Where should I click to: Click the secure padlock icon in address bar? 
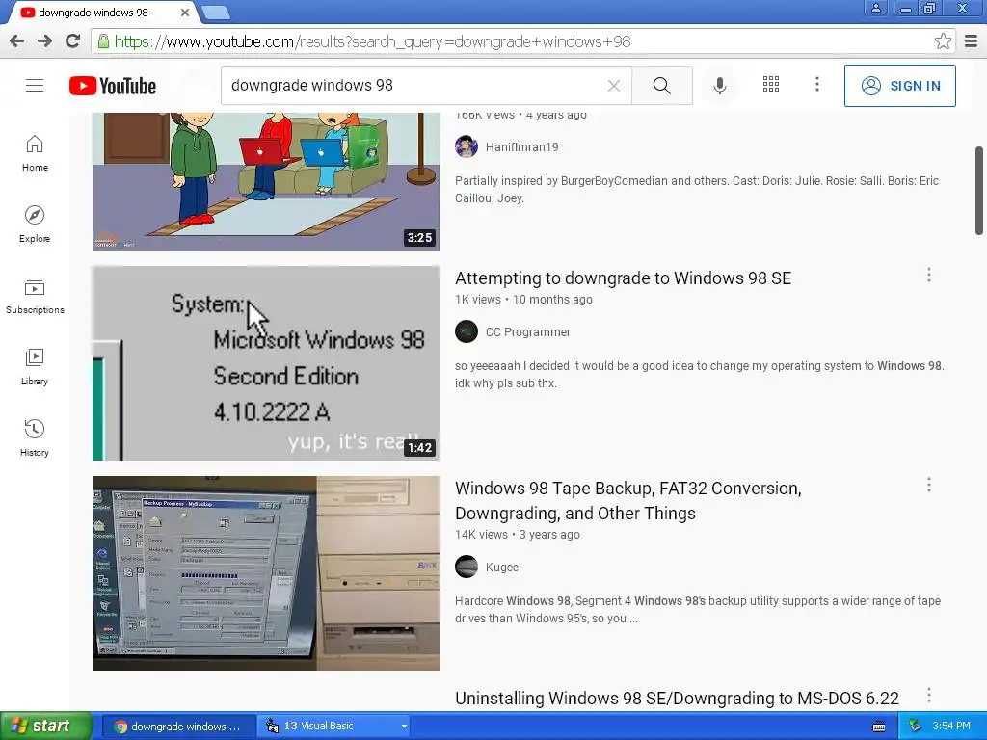point(103,41)
